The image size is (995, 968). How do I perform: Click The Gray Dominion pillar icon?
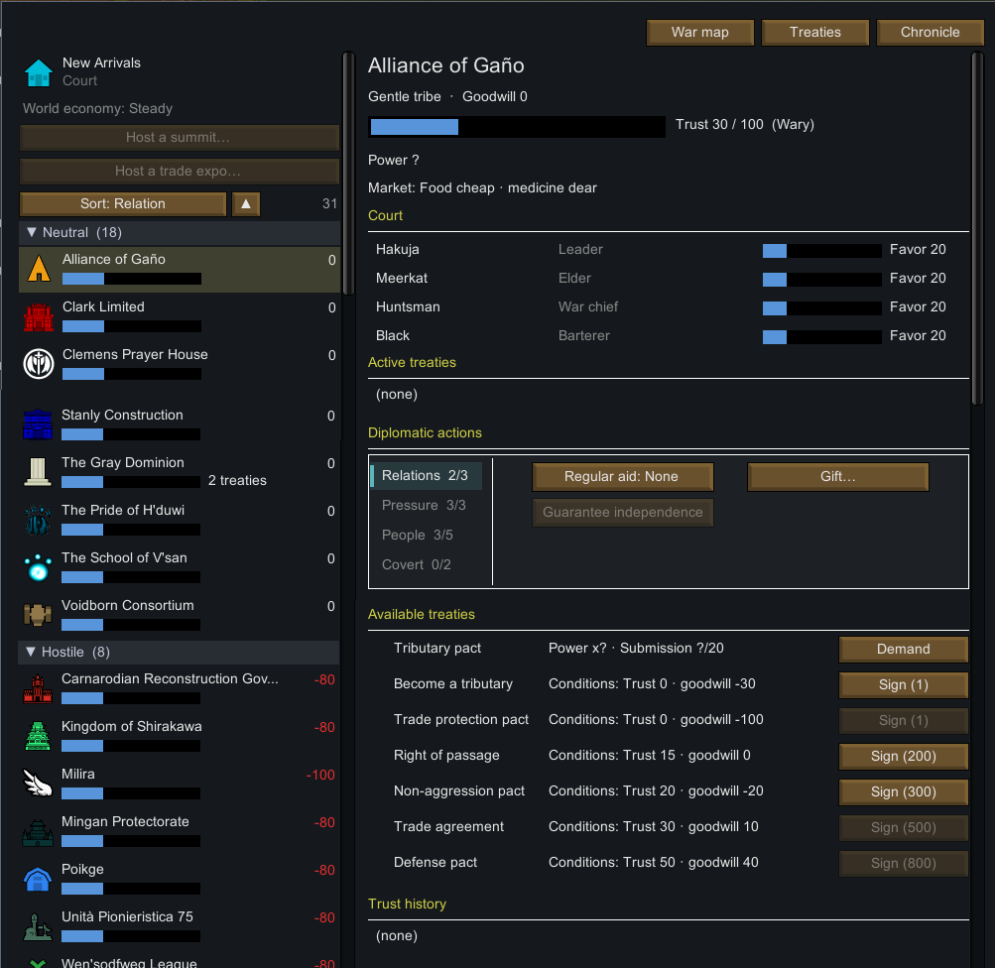click(x=38, y=472)
